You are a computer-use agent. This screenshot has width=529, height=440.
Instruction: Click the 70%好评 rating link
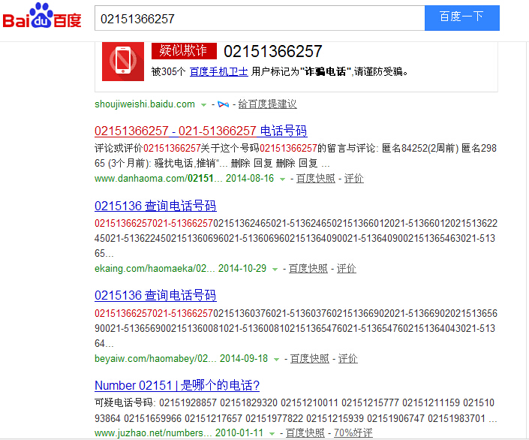pyautogui.click(x=353, y=433)
